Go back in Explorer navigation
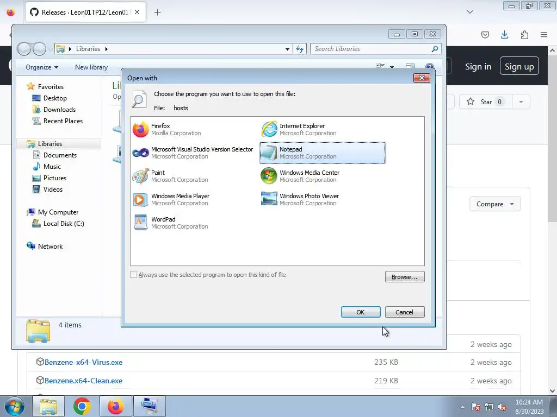Viewport: 557px width, 417px height. tap(24, 49)
